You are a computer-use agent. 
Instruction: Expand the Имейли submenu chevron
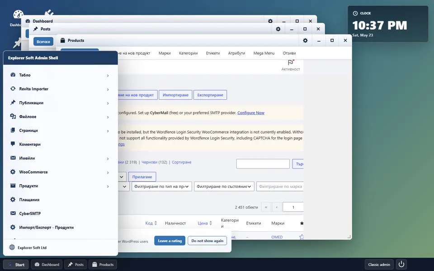pyautogui.click(x=108, y=159)
